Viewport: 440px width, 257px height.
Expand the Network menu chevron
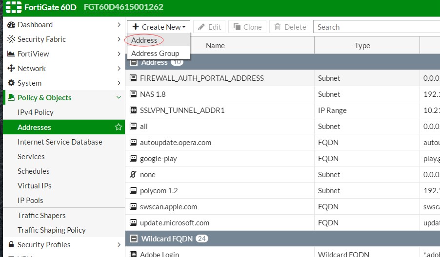[119, 68]
